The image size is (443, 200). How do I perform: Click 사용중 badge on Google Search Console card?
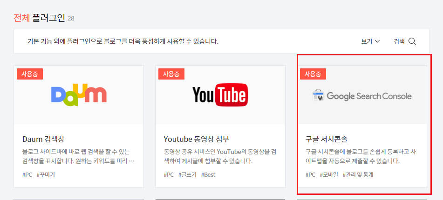313,74
